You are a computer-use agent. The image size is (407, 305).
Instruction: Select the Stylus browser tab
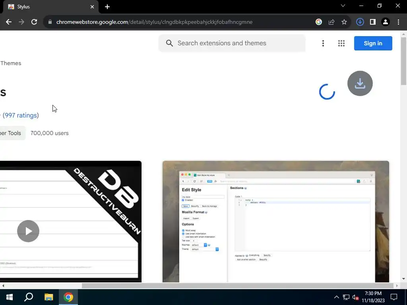51,7
